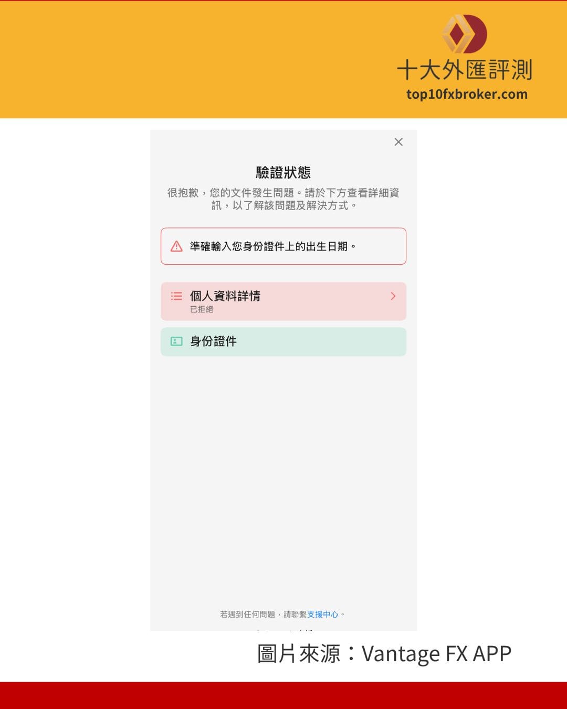Select the 驗證狀態 heading
This screenshot has height=709, width=567.
coord(283,172)
